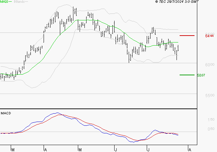This screenshot has width=217, height=152.
Task: Click the 6500 price axis label
Action: [210, 34]
